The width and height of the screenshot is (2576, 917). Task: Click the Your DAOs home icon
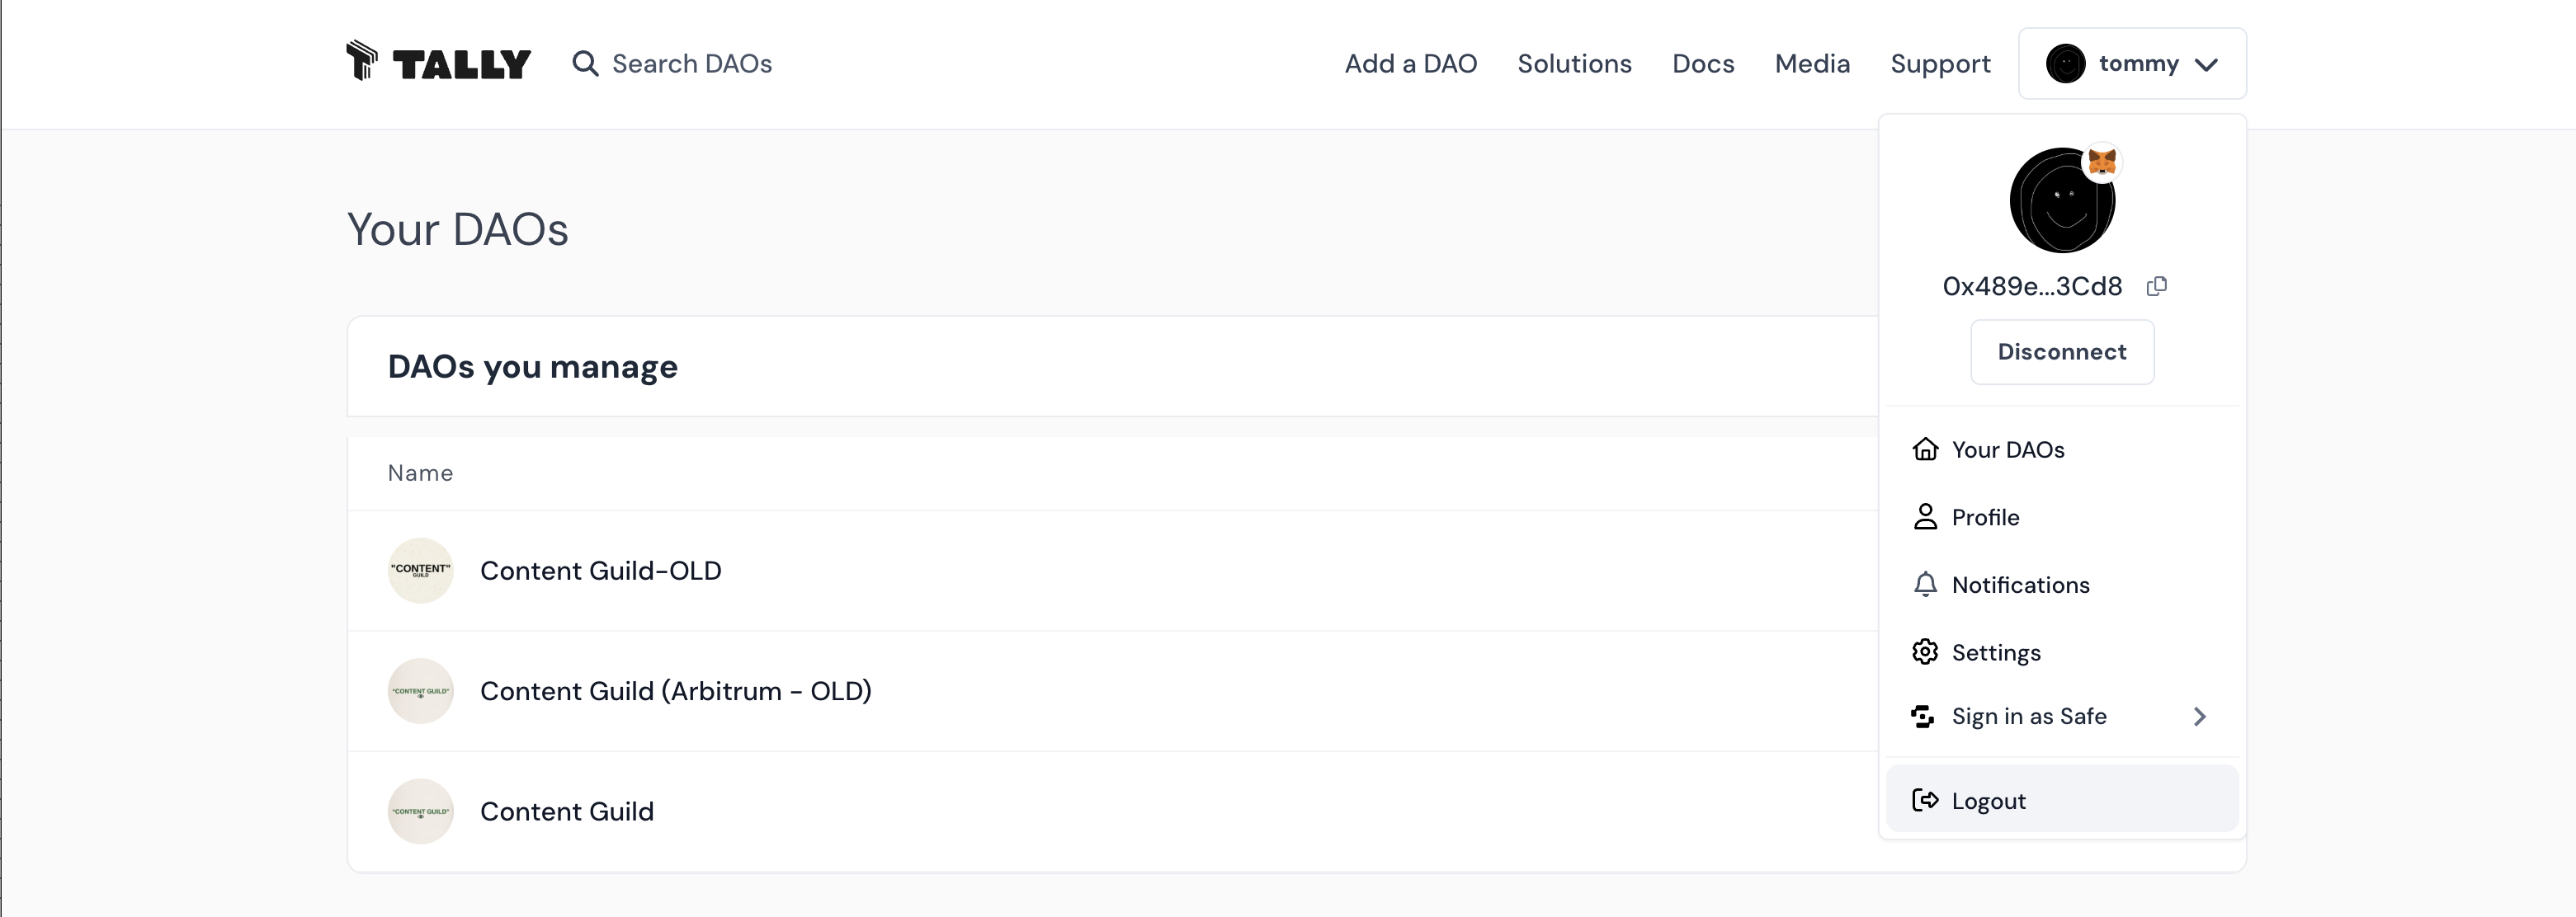click(1925, 449)
